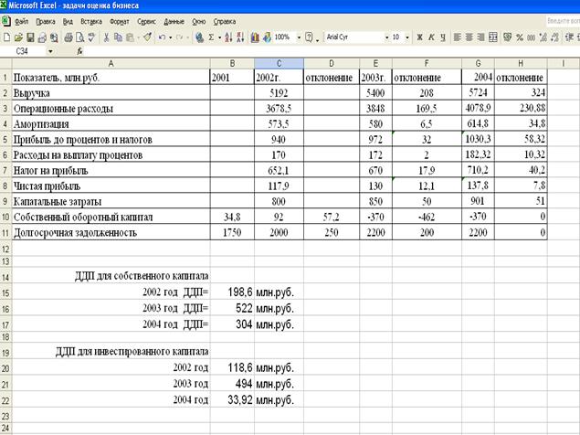
Task: Open the Chart Wizard icon
Action: 255,37
